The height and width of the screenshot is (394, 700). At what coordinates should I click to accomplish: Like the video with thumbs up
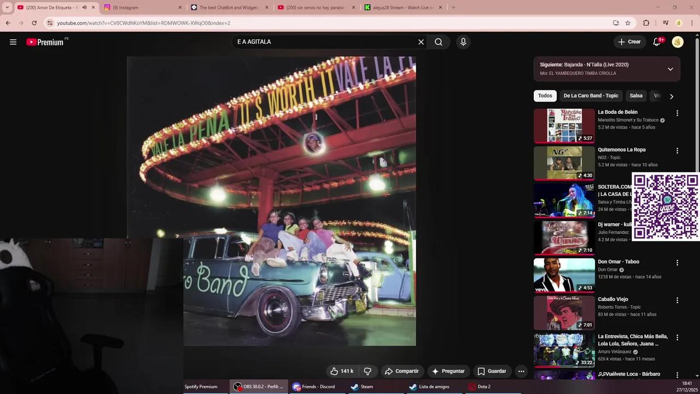(x=342, y=371)
